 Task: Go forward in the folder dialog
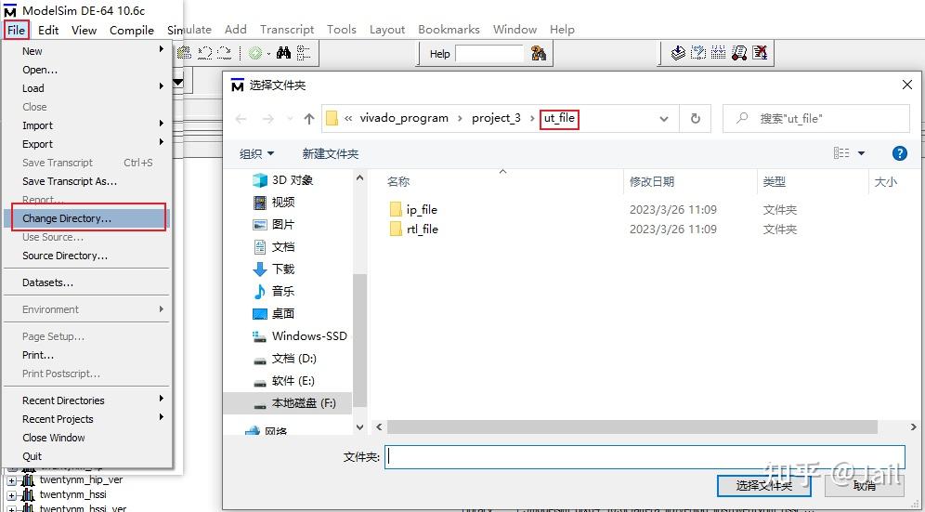[x=267, y=119]
